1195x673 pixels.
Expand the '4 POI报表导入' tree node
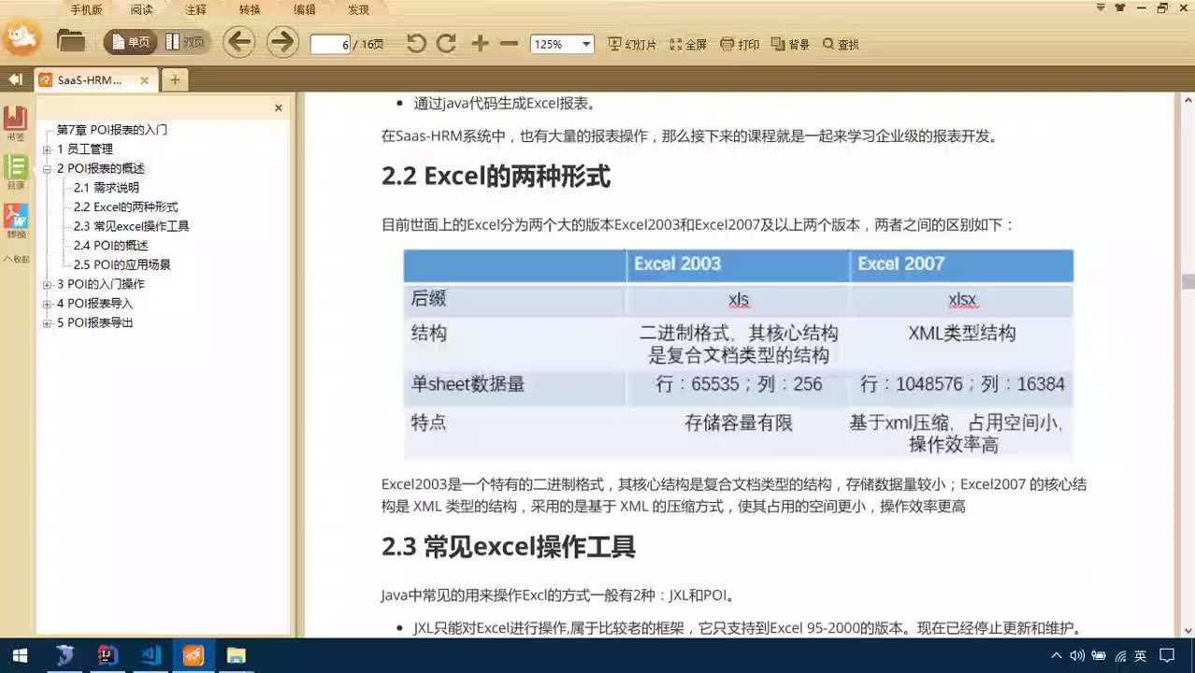(x=47, y=304)
